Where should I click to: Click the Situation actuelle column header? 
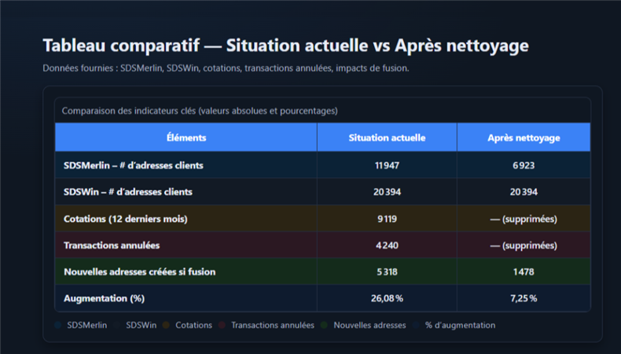(387, 138)
